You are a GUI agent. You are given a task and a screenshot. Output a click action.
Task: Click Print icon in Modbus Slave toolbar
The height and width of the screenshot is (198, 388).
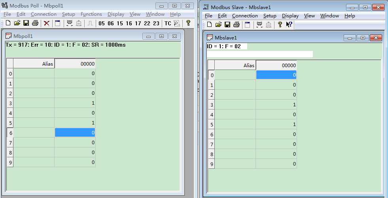tap(237, 25)
